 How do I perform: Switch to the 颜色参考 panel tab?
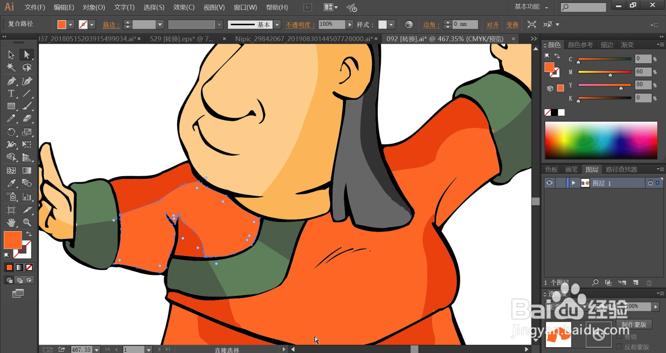[x=580, y=45]
